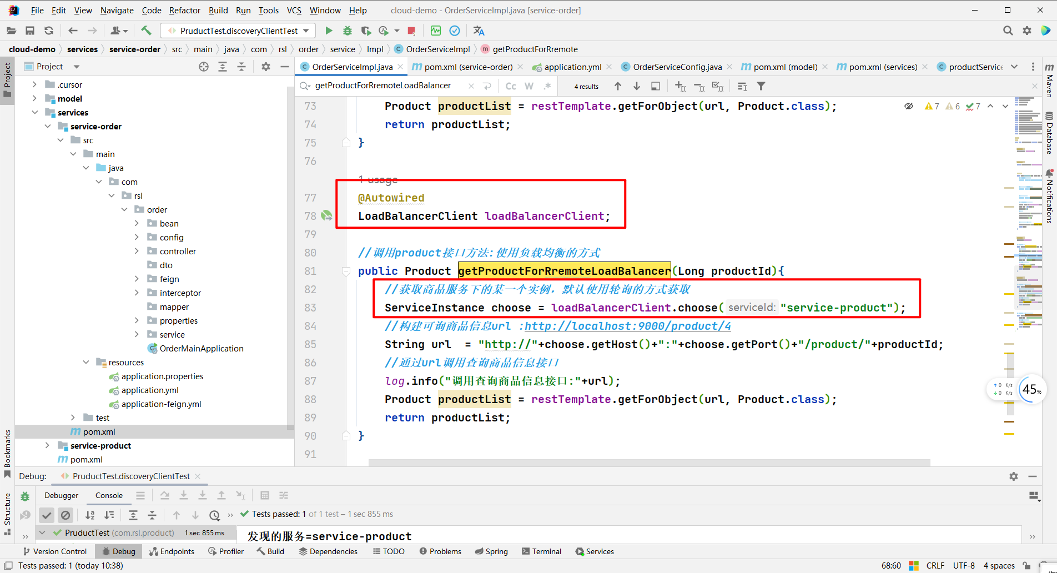This screenshot has height=573, width=1057.
Task: Follow localhost:9000/product/4 link in comment
Action: coord(627,326)
